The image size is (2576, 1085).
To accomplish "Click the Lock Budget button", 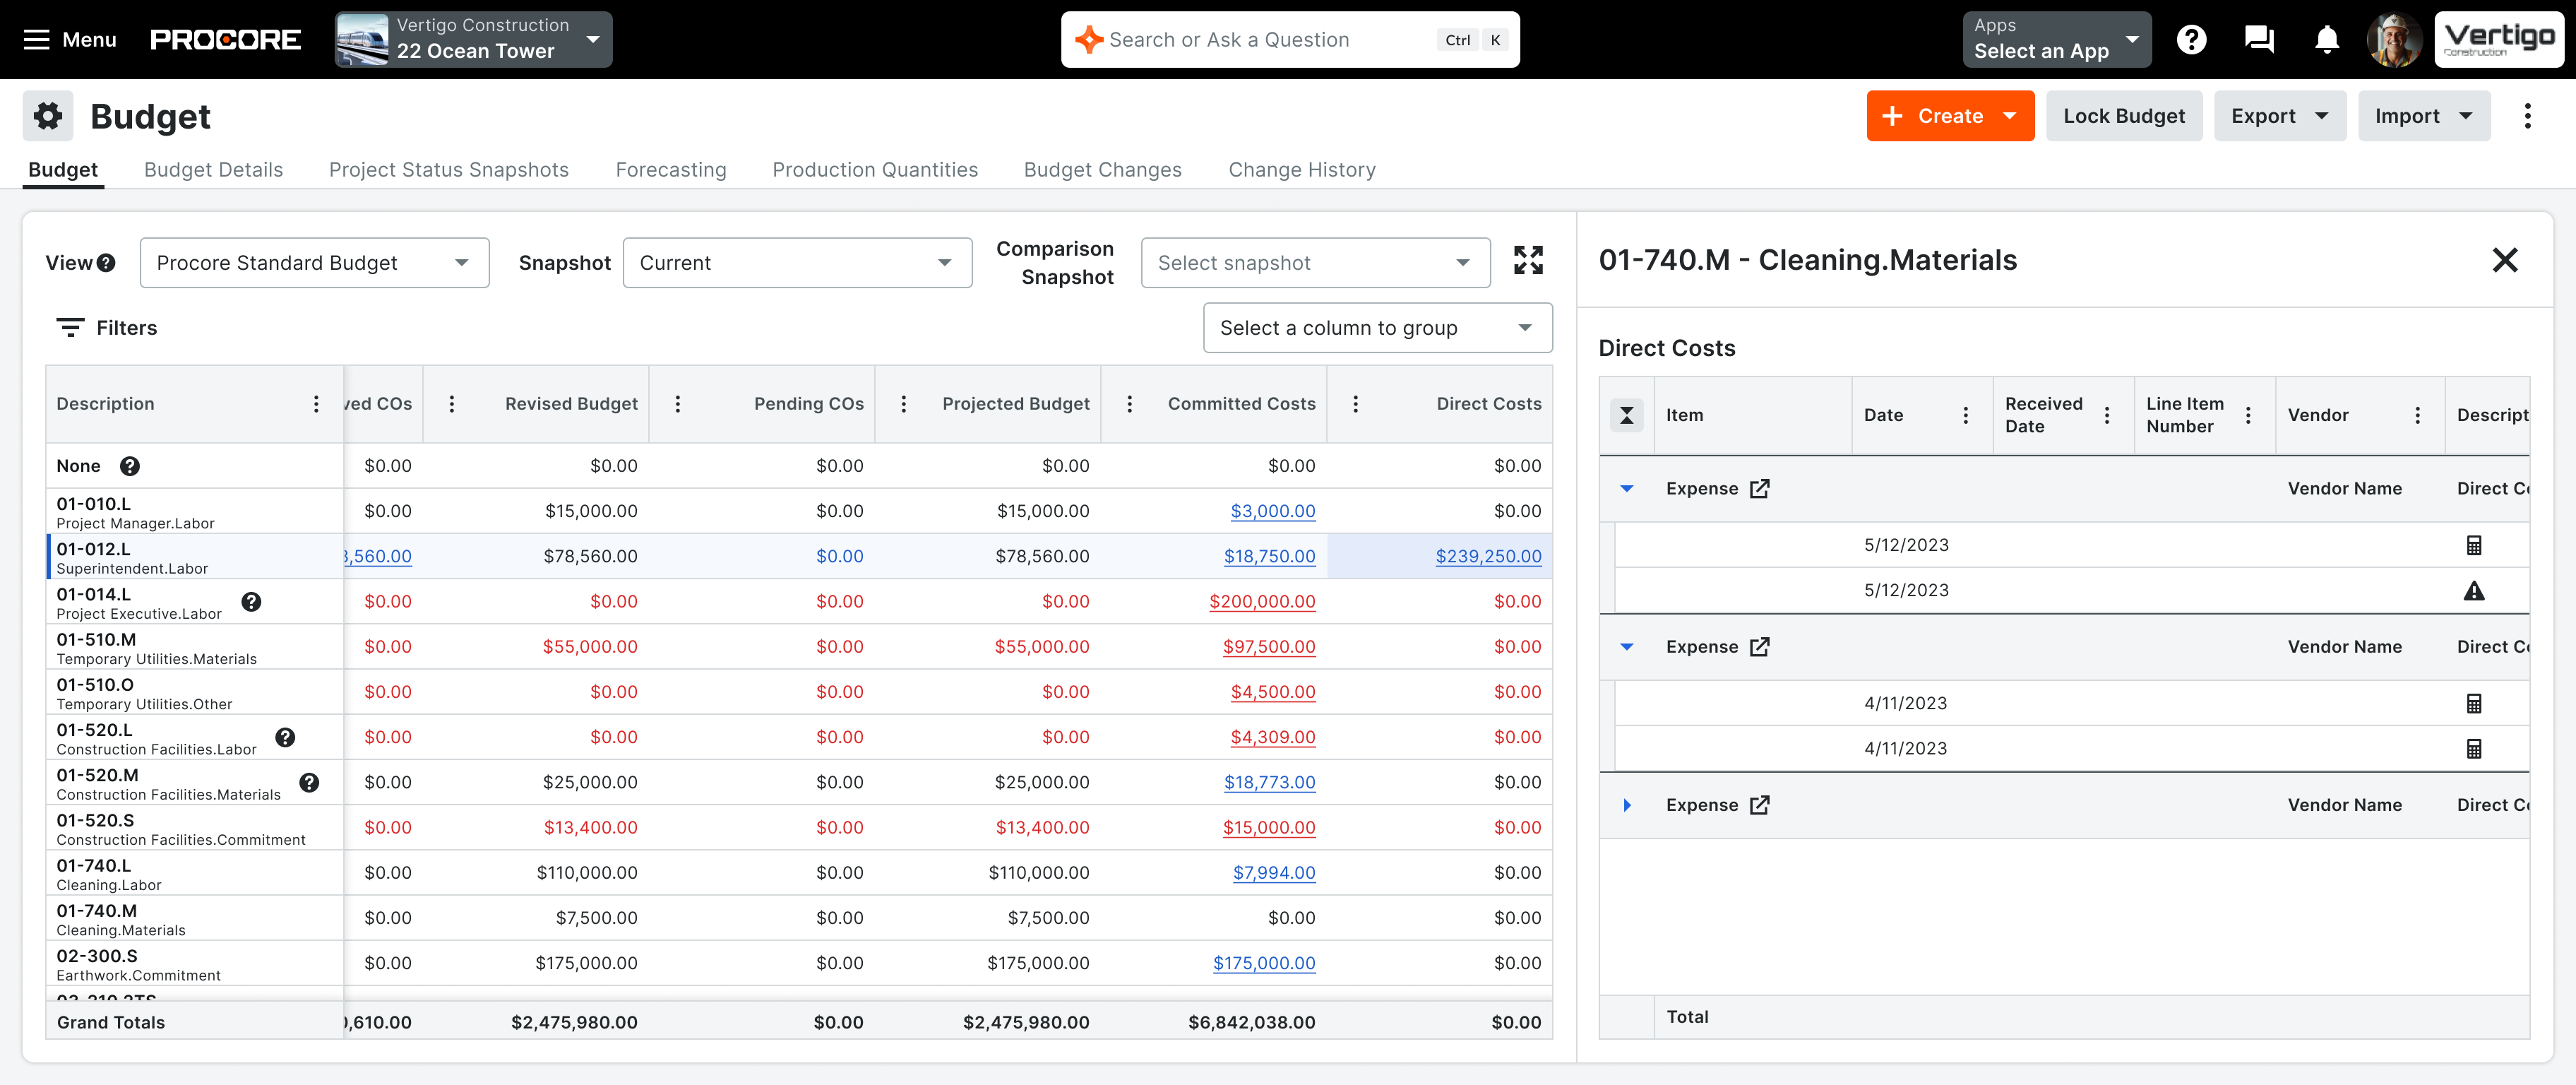I will pyautogui.click(x=2123, y=116).
